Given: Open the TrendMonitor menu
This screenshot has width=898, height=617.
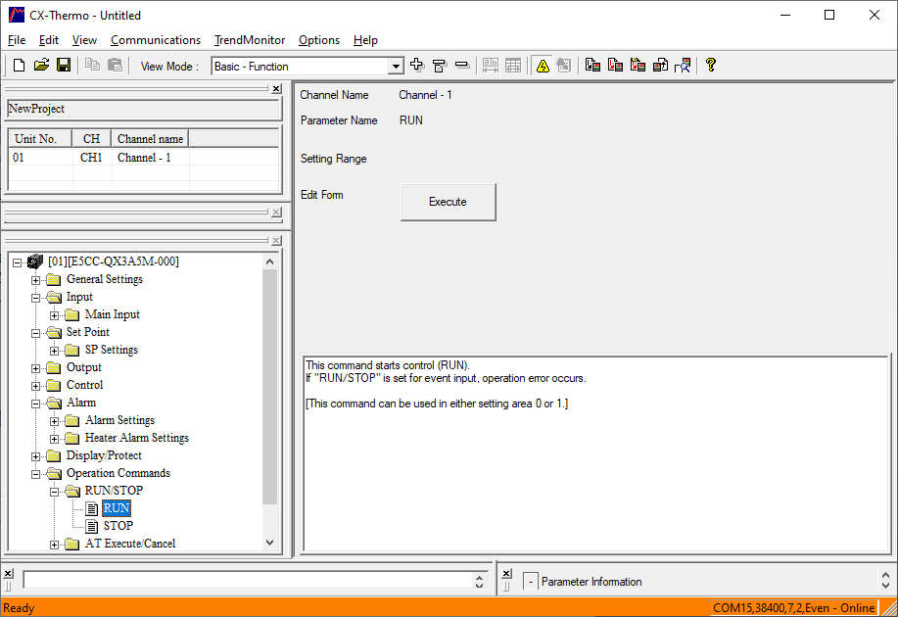Looking at the screenshot, I should coord(249,40).
